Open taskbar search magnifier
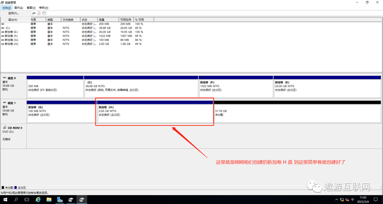The width and height of the screenshot is (383, 204). click(16, 200)
